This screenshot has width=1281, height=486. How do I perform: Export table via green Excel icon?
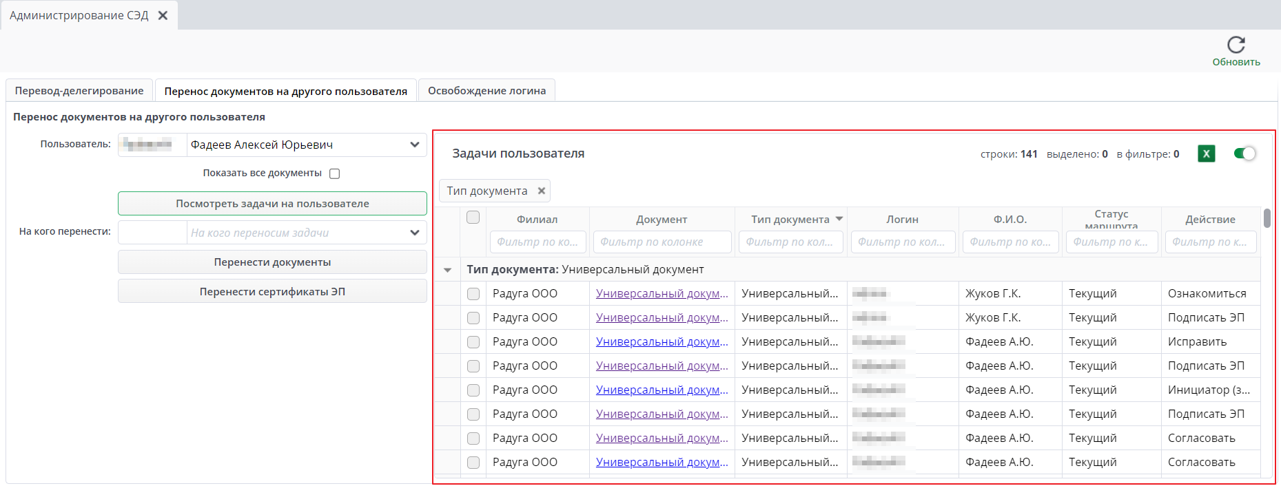tap(1206, 154)
